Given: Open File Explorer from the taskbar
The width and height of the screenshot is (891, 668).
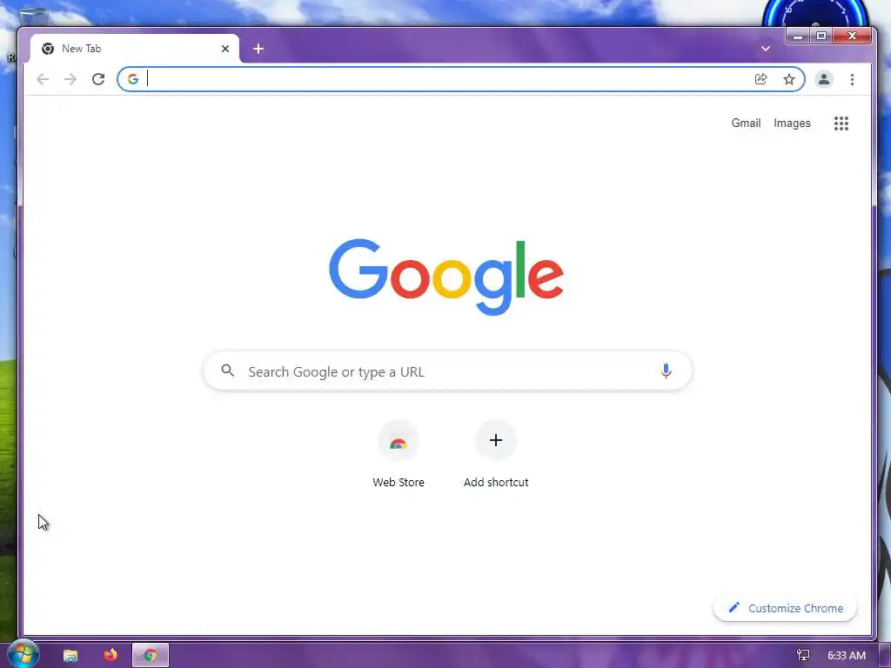Looking at the screenshot, I should 70,656.
